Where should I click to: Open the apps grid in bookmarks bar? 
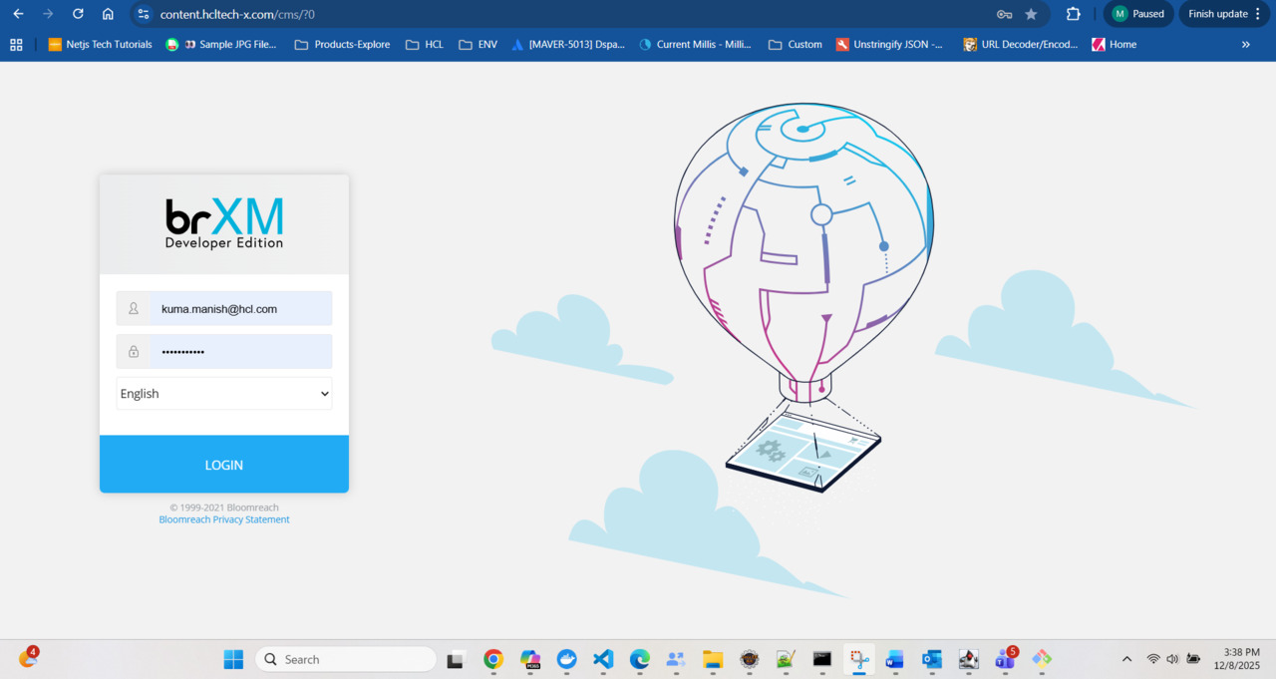pyautogui.click(x=16, y=44)
